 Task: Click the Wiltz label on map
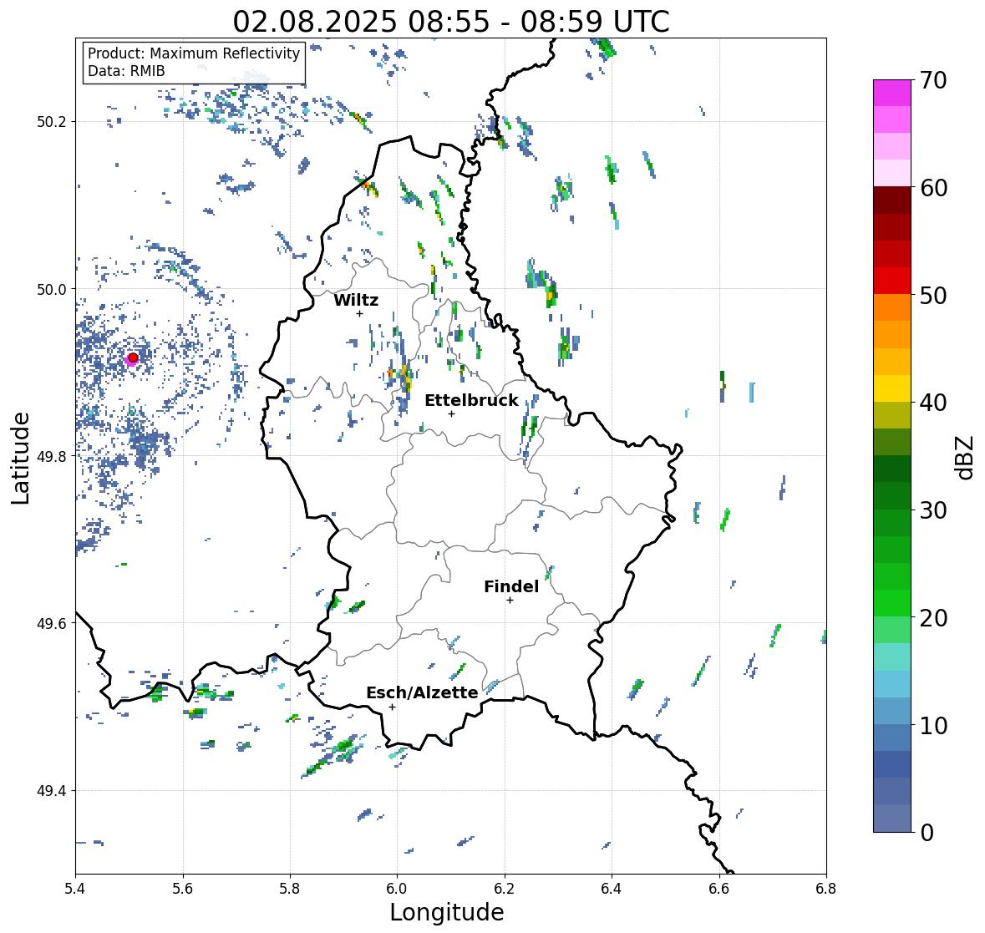click(x=356, y=300)
